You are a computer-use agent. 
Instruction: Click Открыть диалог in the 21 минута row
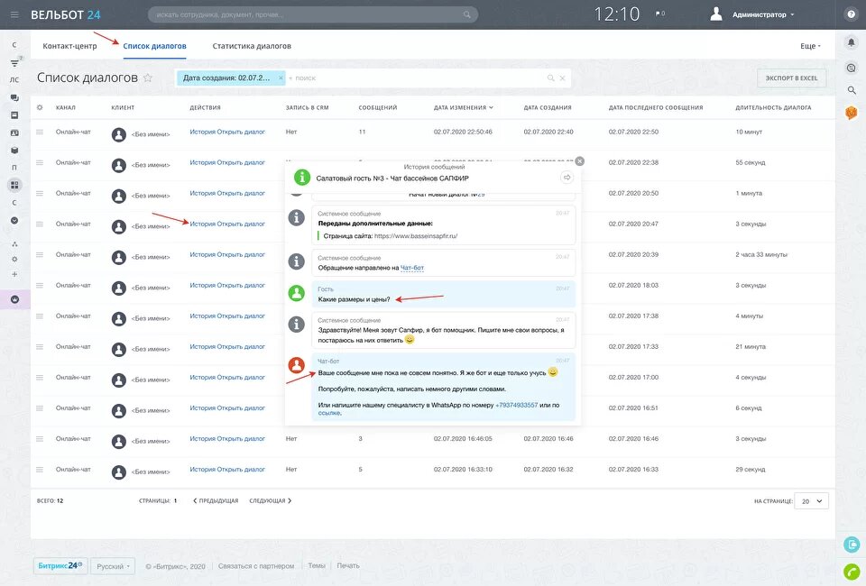point(241,347)
